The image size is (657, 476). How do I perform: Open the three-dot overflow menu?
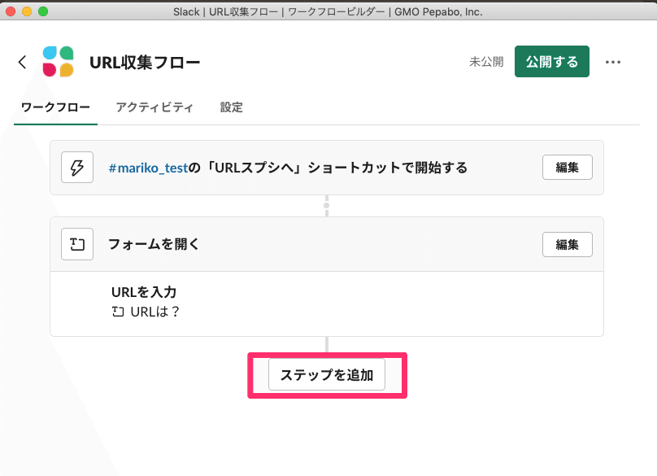(x=613, y=61)
